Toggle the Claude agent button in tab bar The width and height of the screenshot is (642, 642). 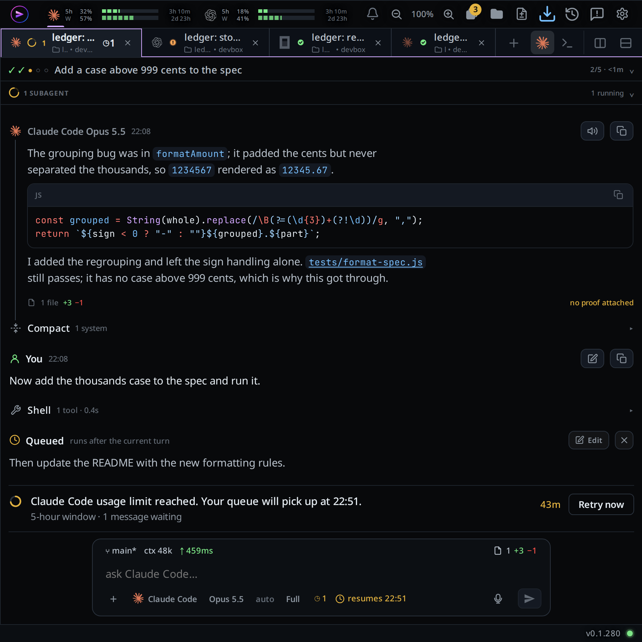click(x=542, y=43)
